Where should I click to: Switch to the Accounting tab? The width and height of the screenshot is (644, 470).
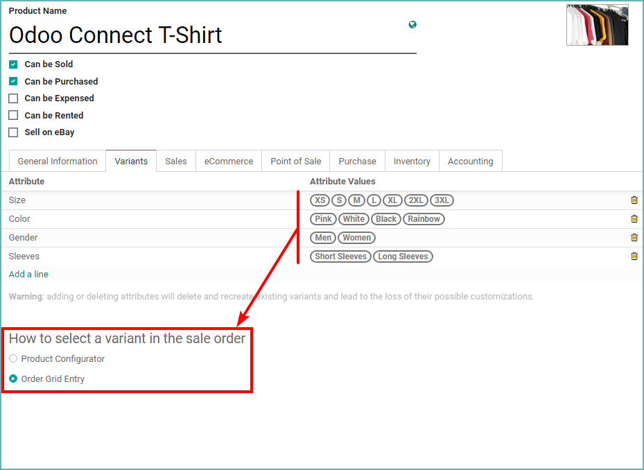pyautogui.click(x=471, y=160)
